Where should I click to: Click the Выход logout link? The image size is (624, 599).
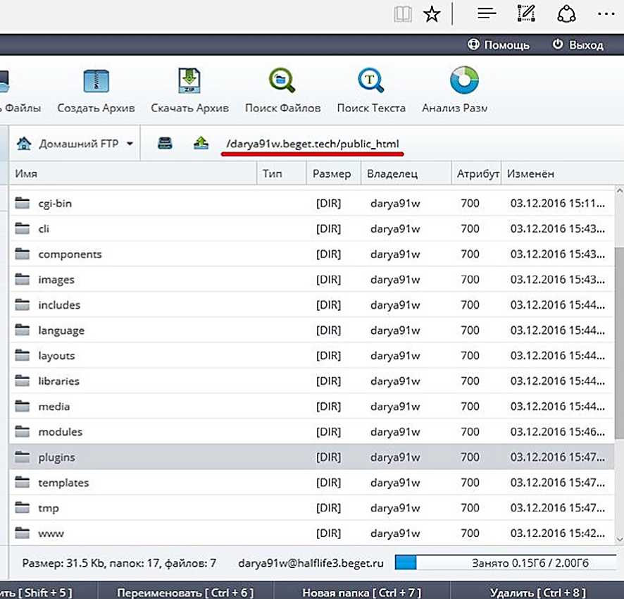578,44
